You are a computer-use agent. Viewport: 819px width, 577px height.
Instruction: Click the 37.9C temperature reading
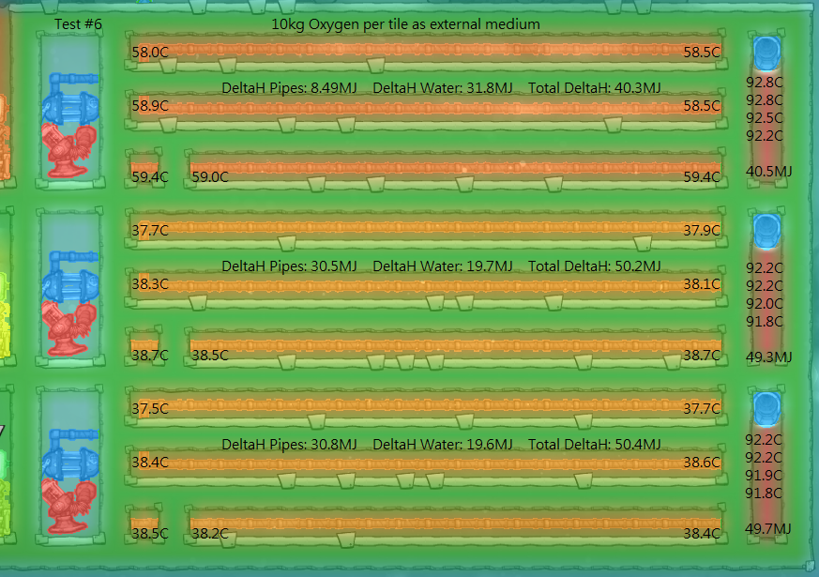(x=702, y=230)
